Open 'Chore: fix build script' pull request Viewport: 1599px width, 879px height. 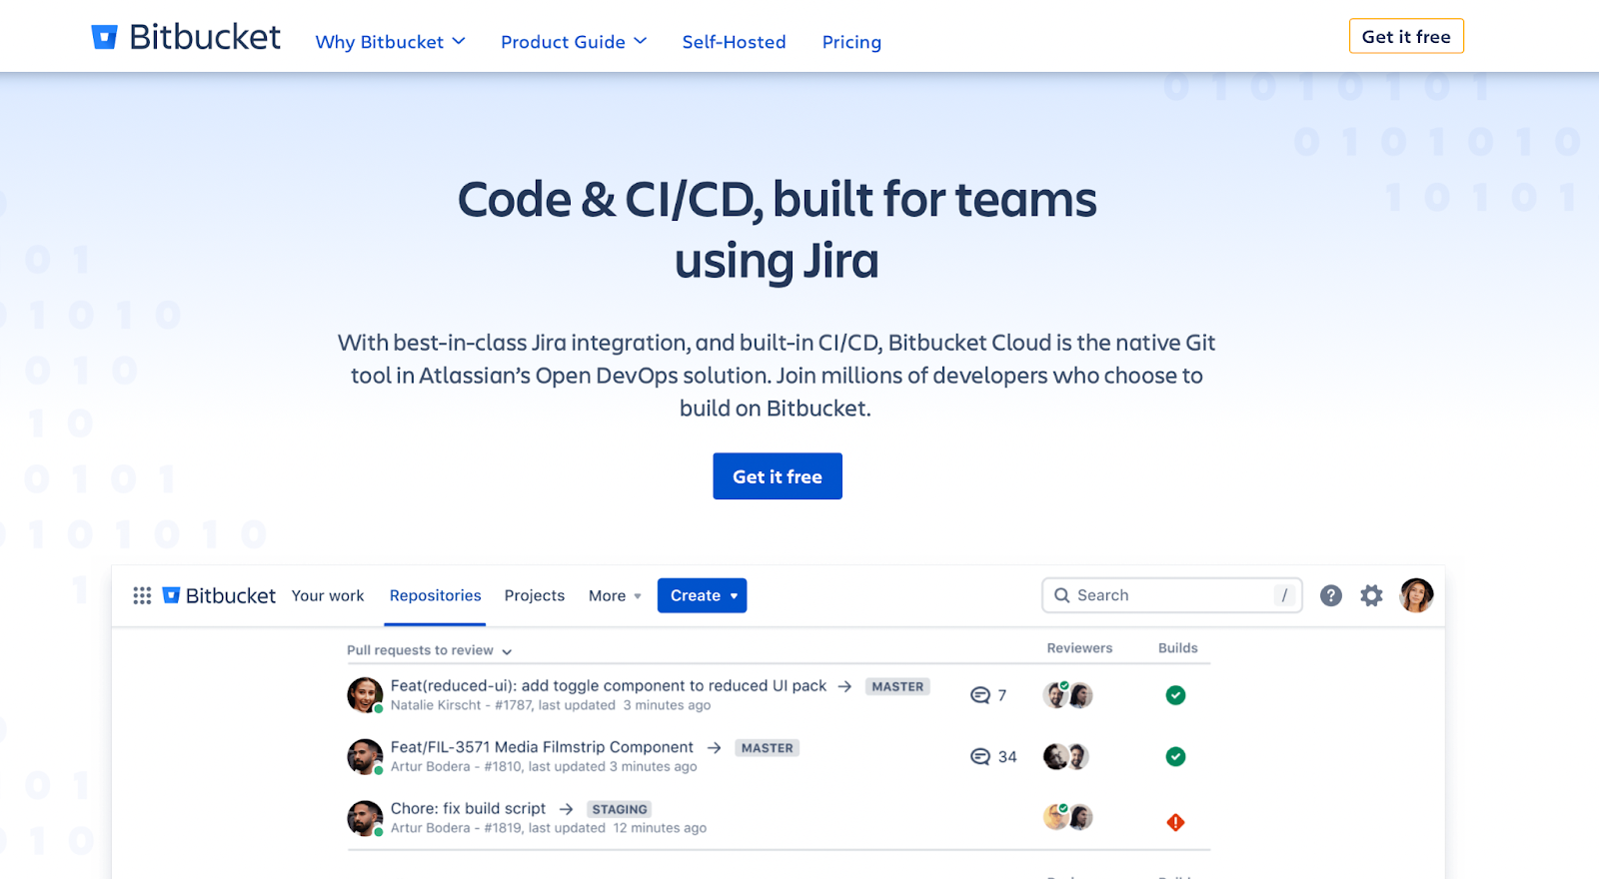click(x=468, y=808)
